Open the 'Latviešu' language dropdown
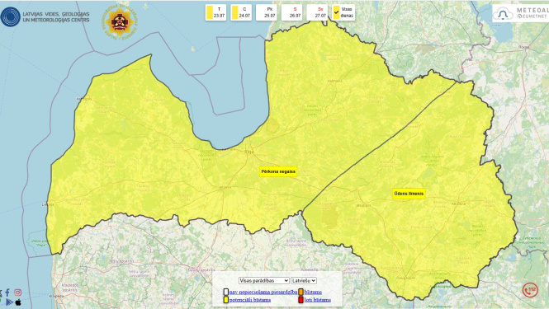 (304, 281)
